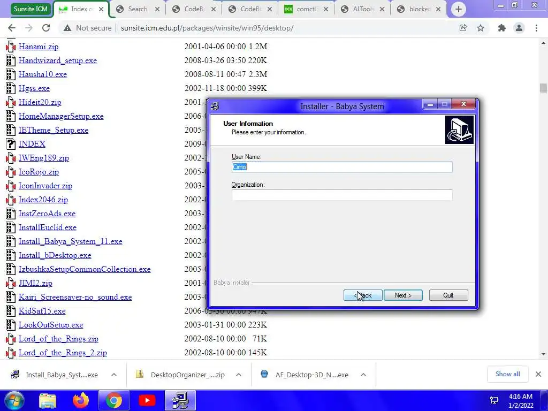Quit the Babya System installer
The image size is (548, 411).
pos(448,295)
